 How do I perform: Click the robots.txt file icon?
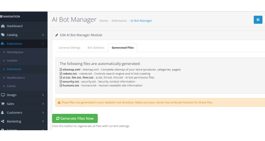tap(61, 73)
